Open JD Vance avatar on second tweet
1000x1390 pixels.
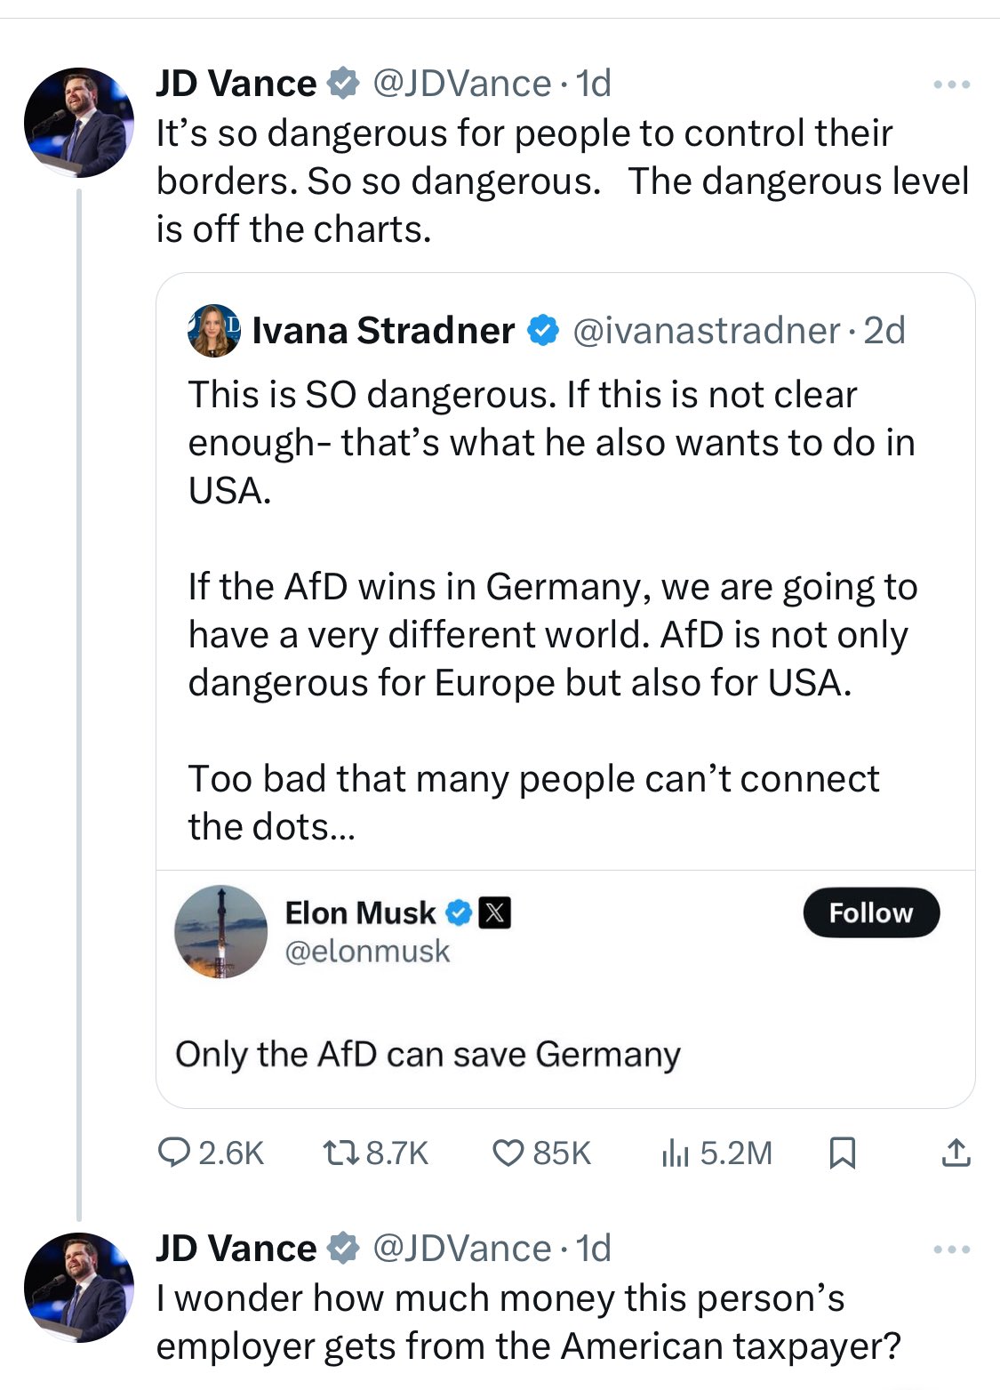(x=78, y=1286)
